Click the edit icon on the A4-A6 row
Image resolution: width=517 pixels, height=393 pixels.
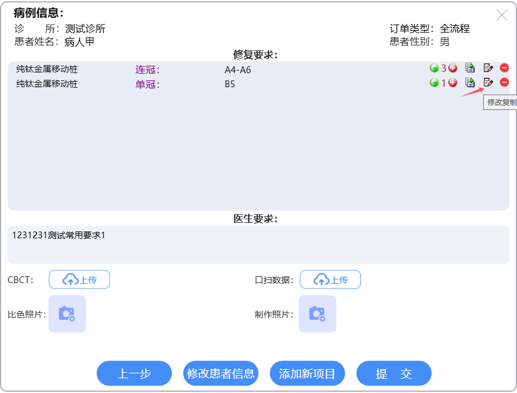coord(488,68)
